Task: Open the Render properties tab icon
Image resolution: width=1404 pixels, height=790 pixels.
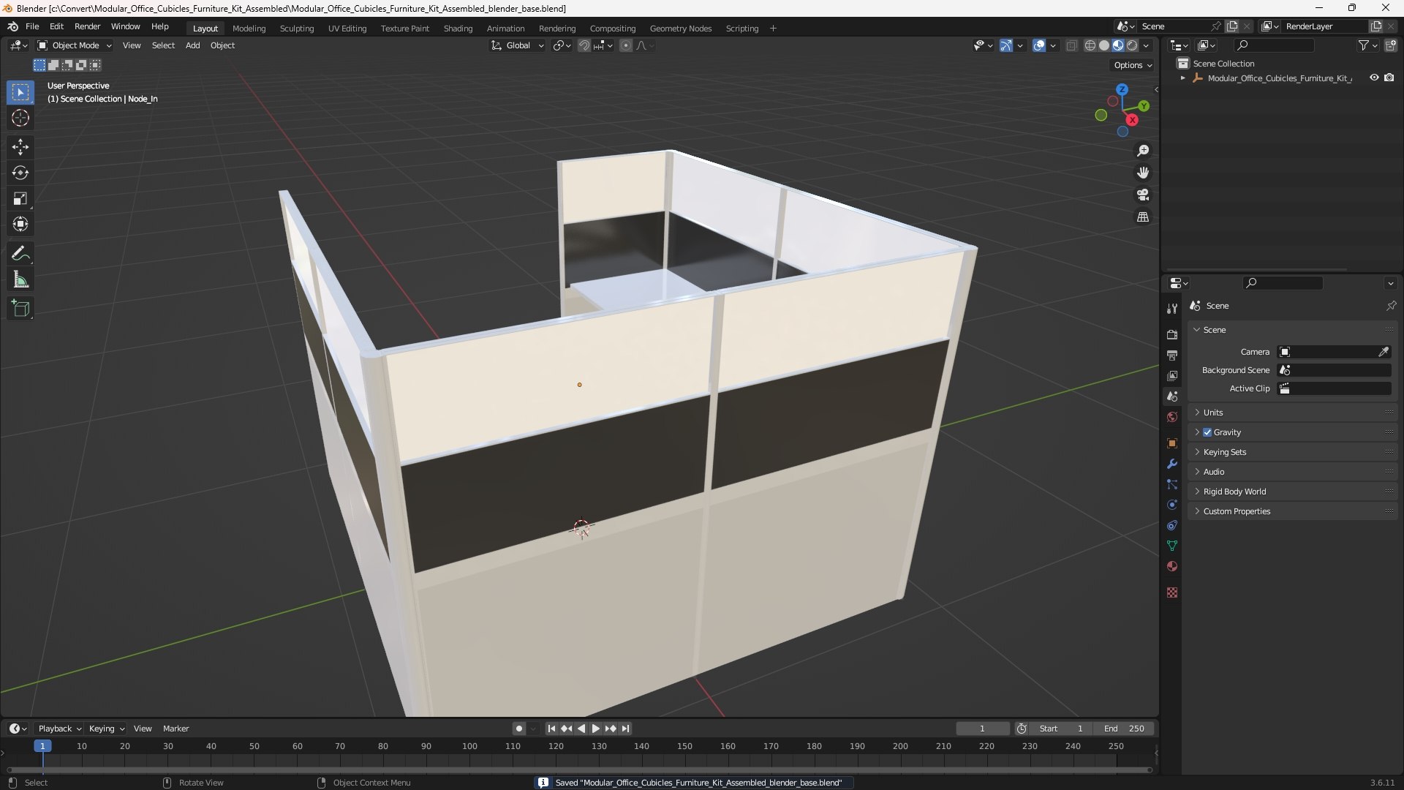Action: pos(1172,334)
